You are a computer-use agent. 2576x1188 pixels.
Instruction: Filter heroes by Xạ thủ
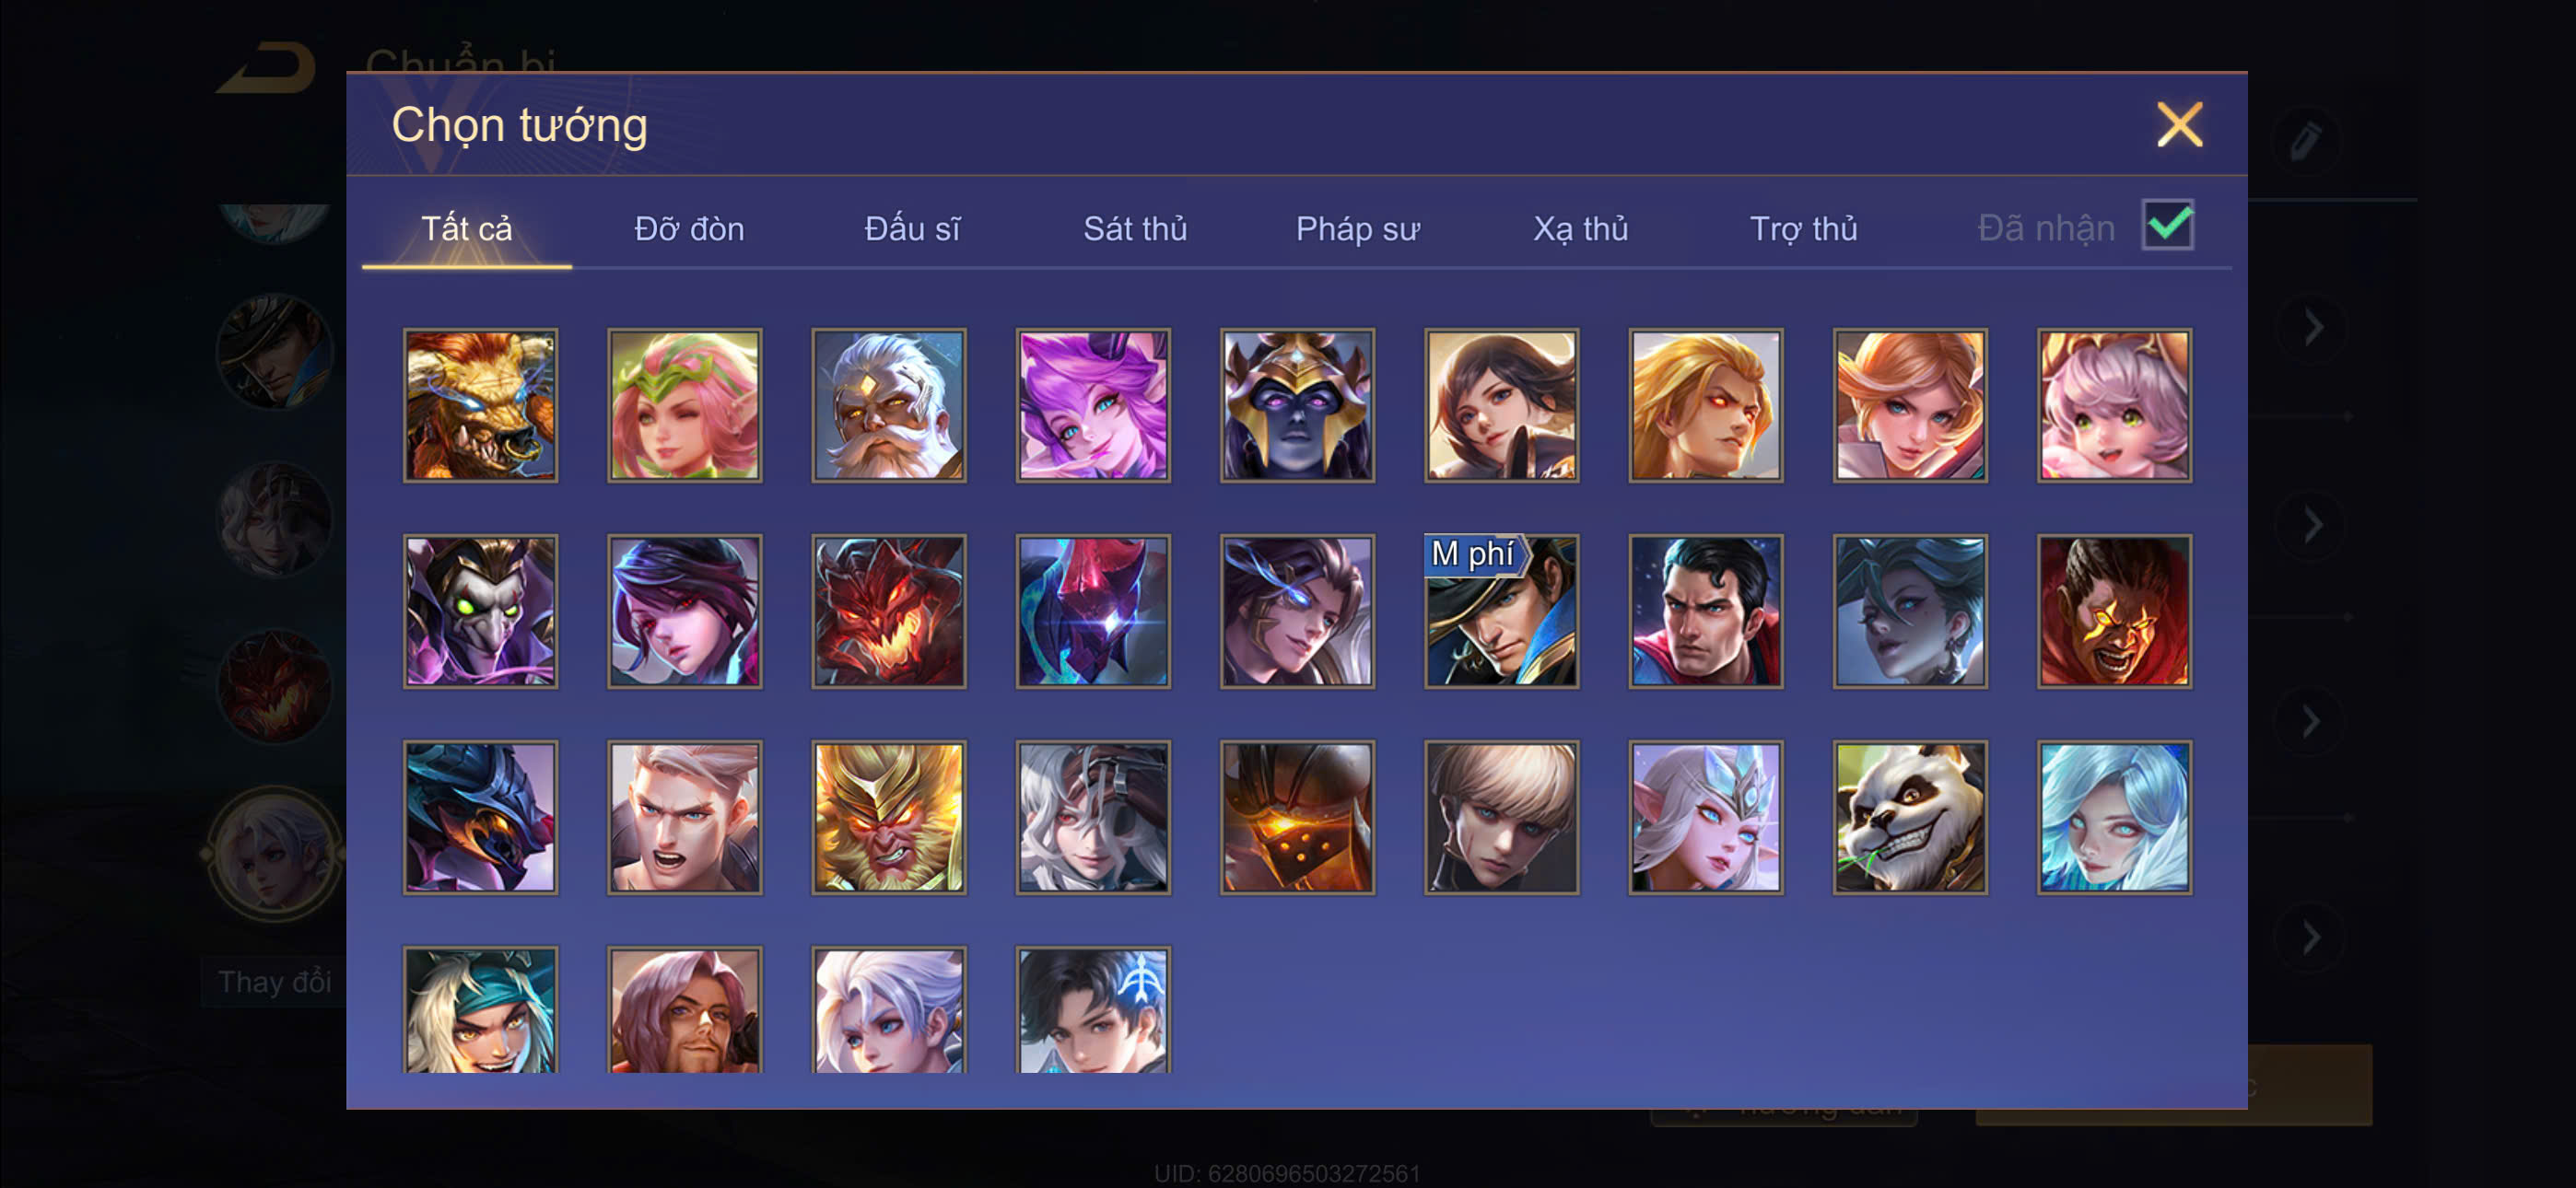click(x=1580, y=229)
